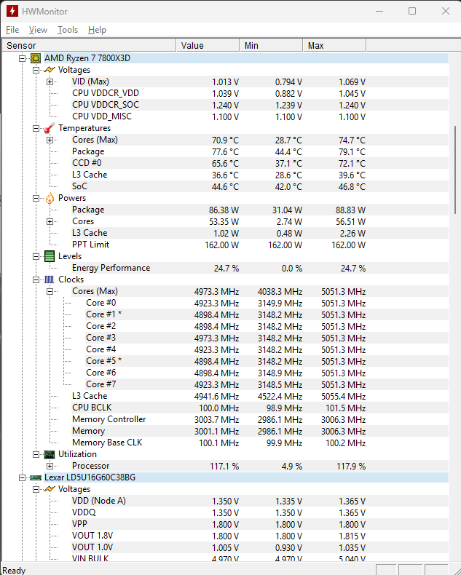This screenshot has height=575, width=461.
Task: Collapse the Lexar LD5U16G60C38BG node
Action: pos(22,477)
